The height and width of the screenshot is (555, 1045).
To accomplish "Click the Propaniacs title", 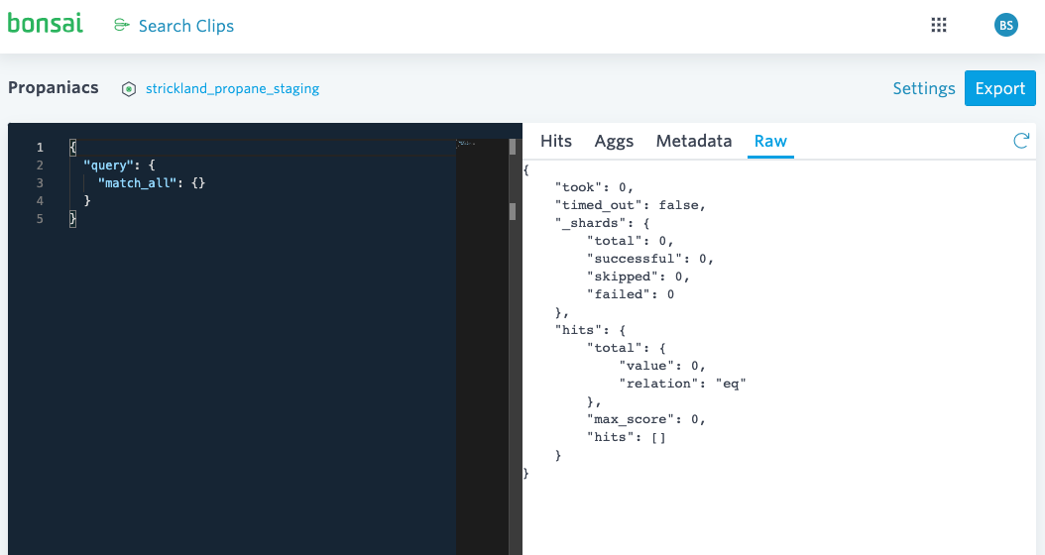I will pyautogui.click(x=54, y=87).
